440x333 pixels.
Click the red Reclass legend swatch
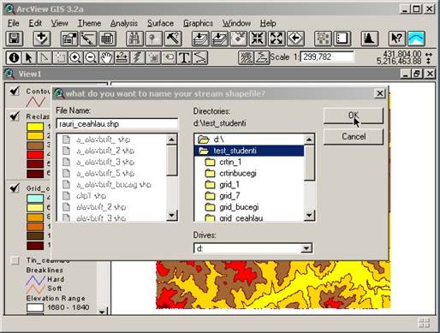[35, 155]
